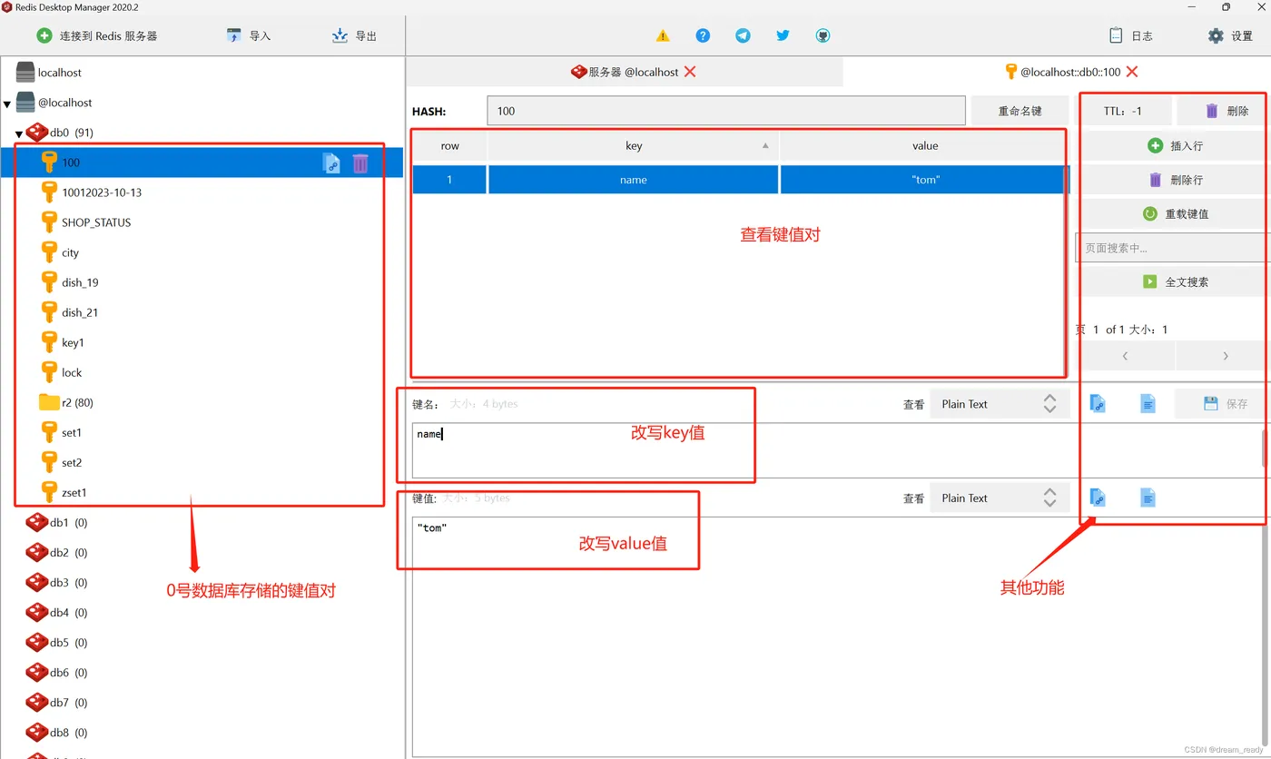Screen dimensions: 1271x759
Task: Open the r2 folder in db0
Action: pos(76,402)
